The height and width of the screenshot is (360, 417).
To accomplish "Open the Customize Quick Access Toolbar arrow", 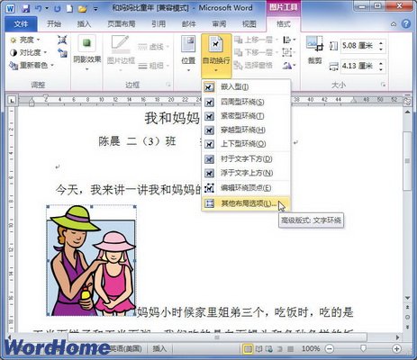I will 95,9.
